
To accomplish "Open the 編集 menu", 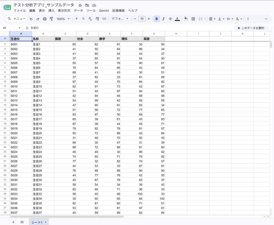I will click(32, 11).
